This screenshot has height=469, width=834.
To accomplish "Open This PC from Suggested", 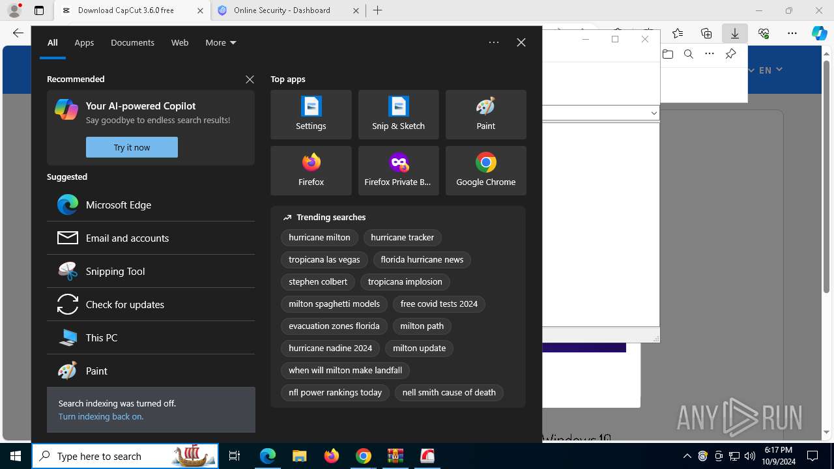I will [x=151, y=337].
